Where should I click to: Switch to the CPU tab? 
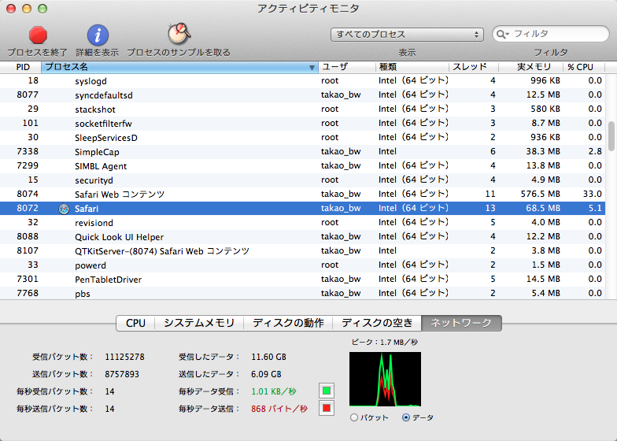click(x=135, y=323)
